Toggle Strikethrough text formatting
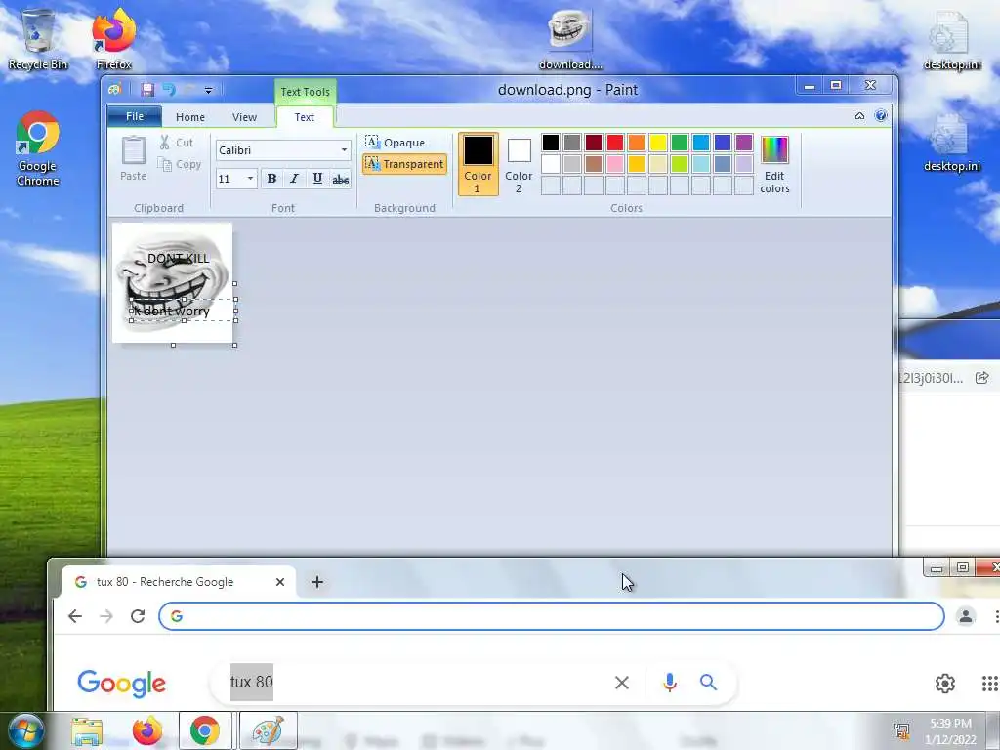1000x750 pixels. (x=341, y=179)
